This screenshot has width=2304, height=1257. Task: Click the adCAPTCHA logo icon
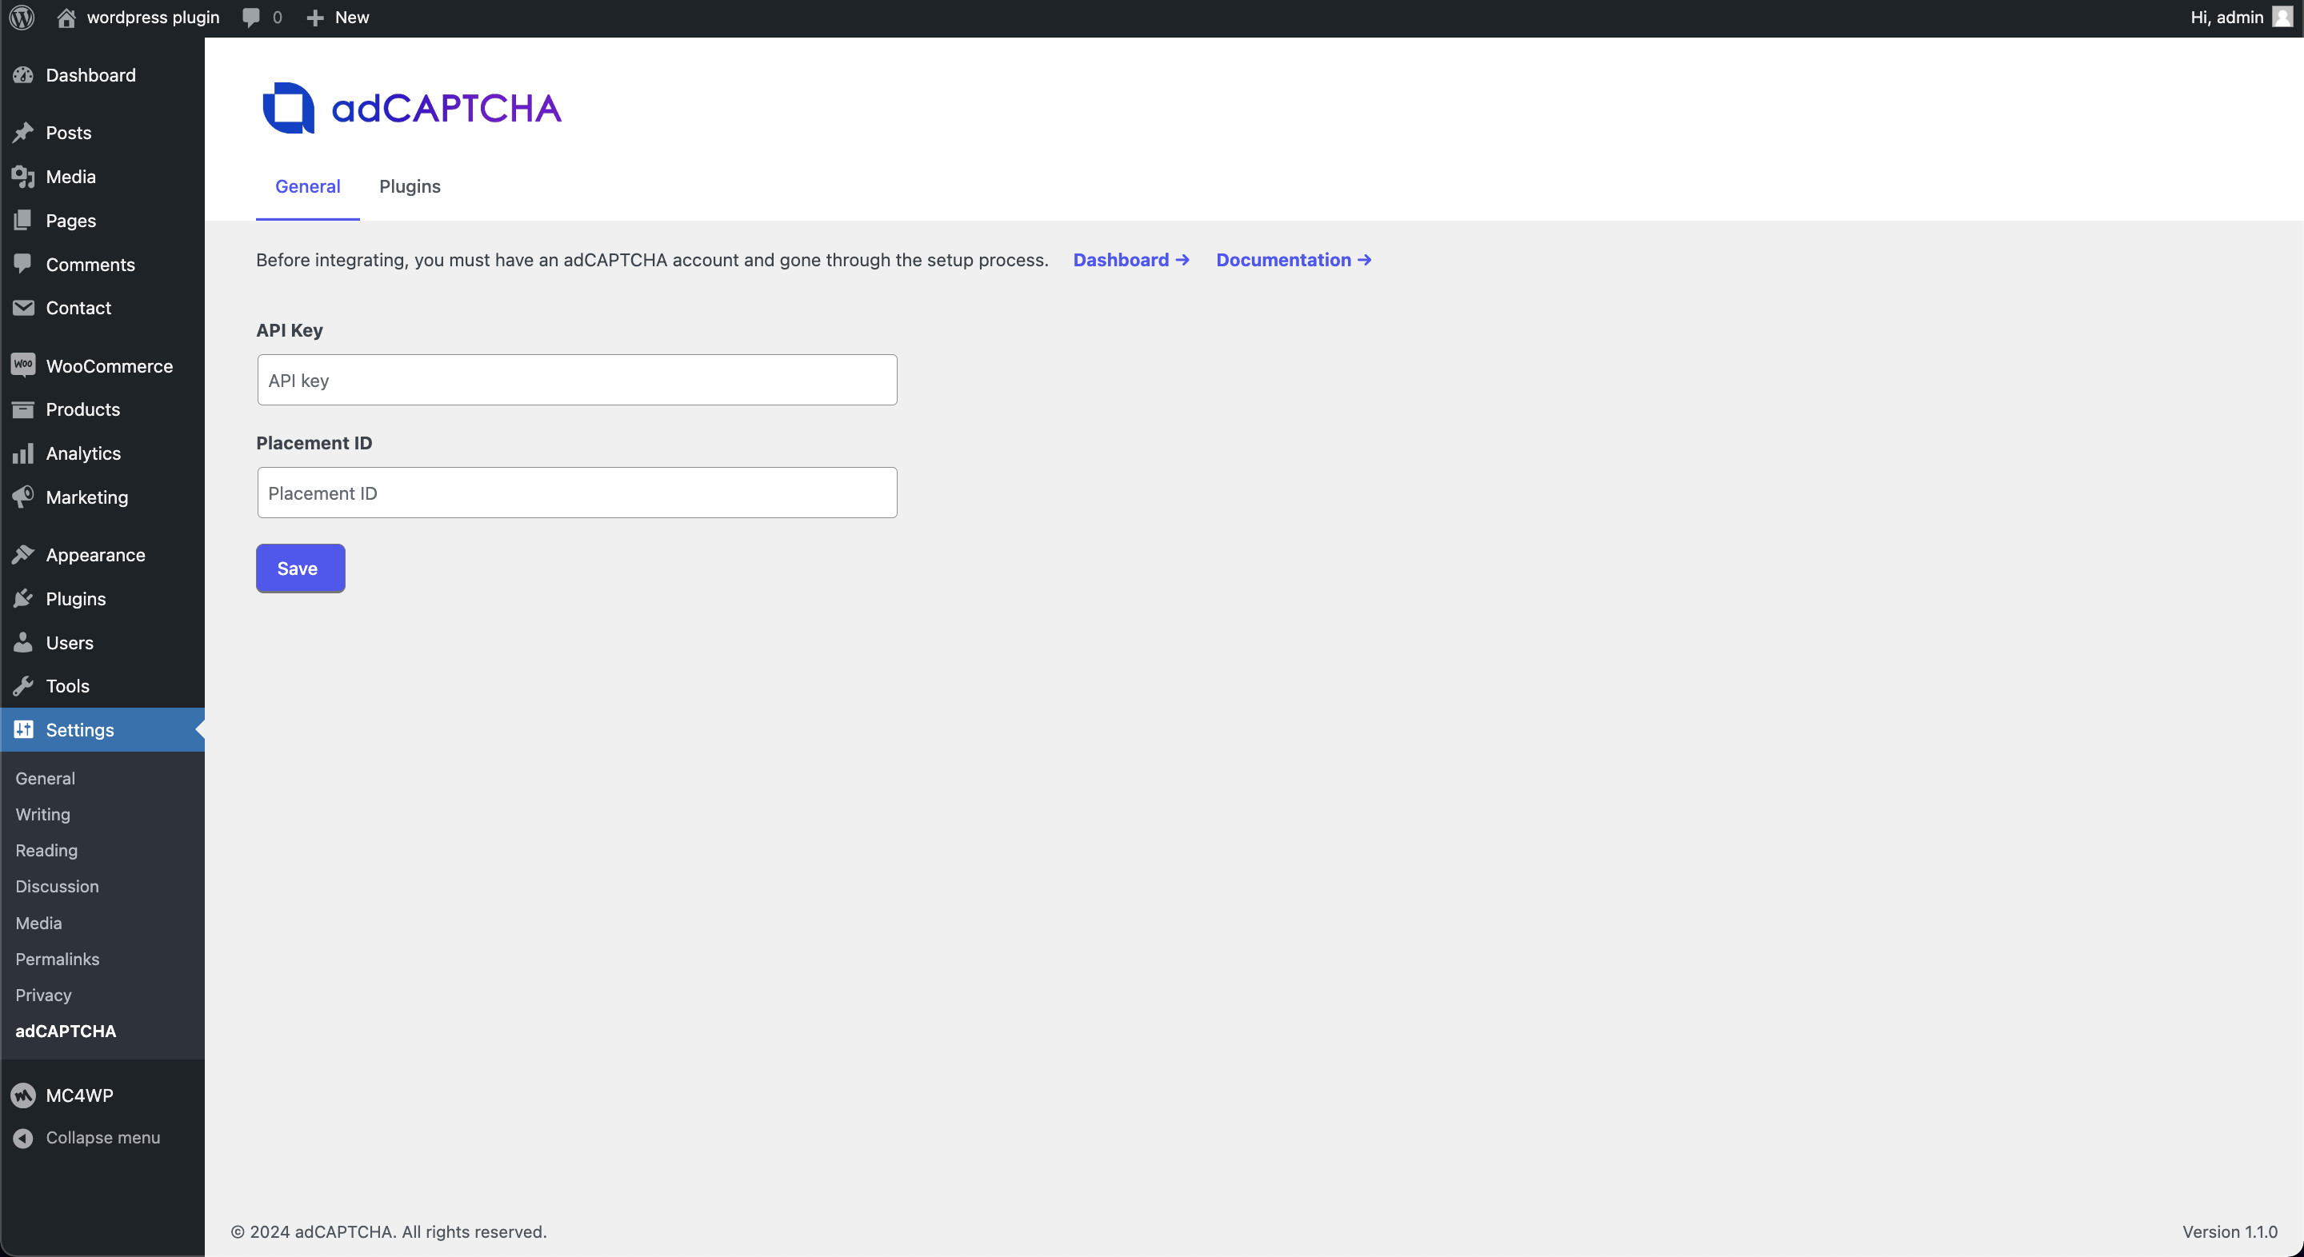click(x=288, y=107)
